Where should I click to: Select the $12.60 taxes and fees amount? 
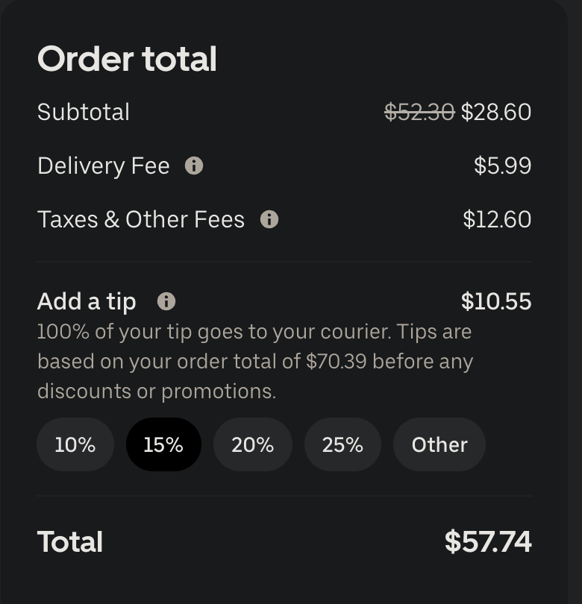tap(497, 219)
